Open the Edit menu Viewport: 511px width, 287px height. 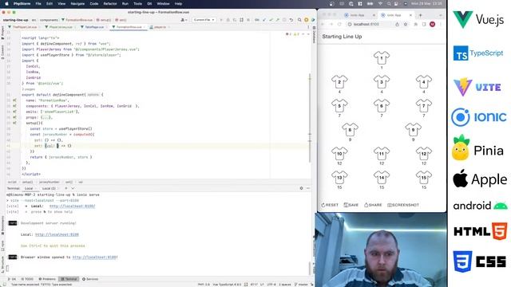(x=50, y=3)
